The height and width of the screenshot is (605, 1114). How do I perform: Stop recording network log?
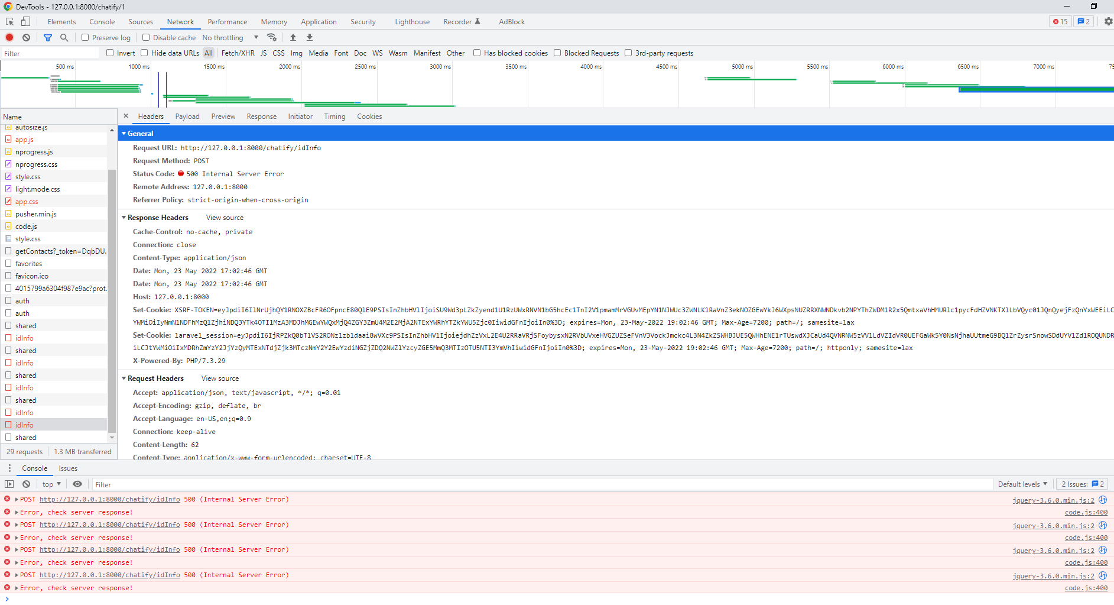click(9, 37)
